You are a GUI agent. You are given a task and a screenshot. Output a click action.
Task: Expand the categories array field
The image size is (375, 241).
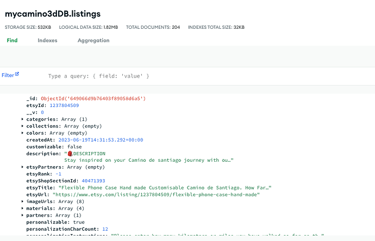22,119
